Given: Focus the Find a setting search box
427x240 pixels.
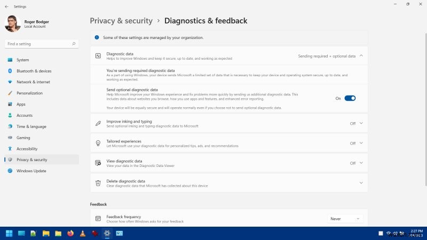Looking at the screenshot, I should 42,44.
